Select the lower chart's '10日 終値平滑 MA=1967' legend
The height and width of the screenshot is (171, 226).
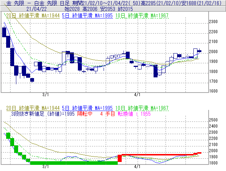142,108
